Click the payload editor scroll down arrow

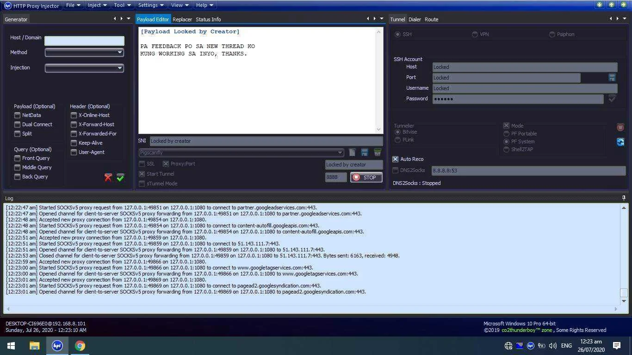(379, 129)
